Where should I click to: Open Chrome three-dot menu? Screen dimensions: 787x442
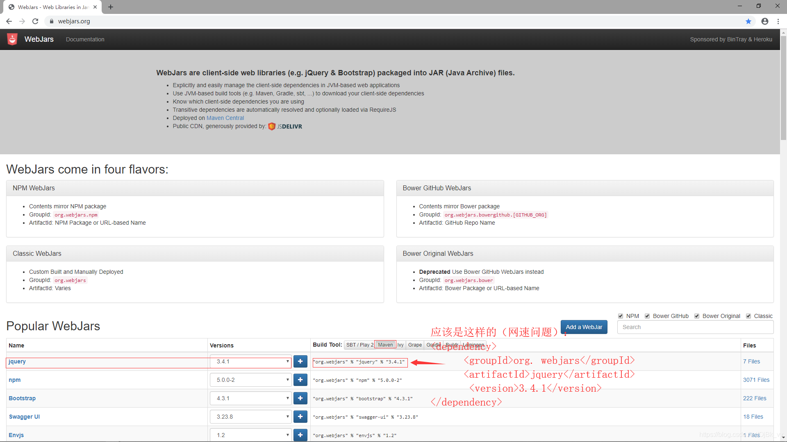778,21
